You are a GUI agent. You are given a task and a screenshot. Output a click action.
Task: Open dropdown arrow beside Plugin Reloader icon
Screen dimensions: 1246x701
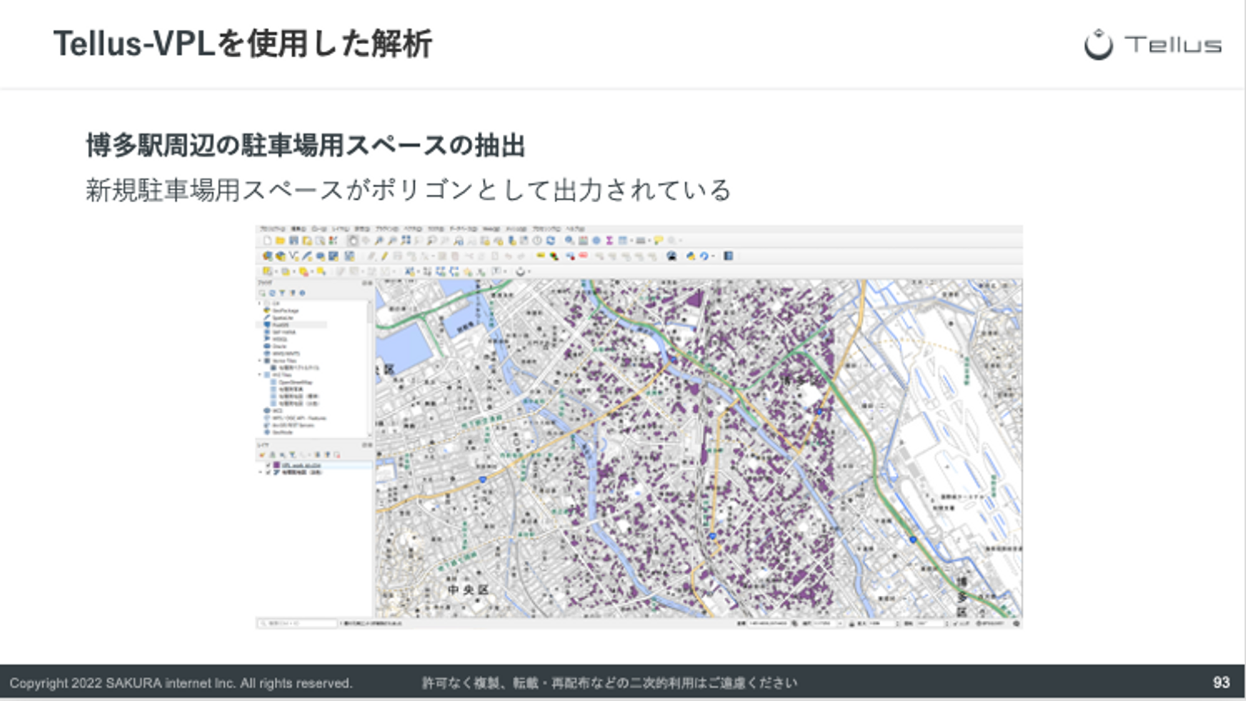coord(713,256)
